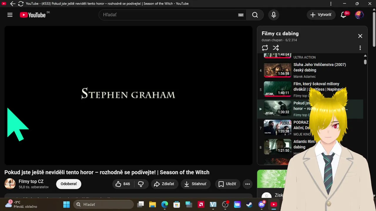Viewport: 376px width, 211px height.
Task: Open the Filmy top CZ channel avatar
Action: point(10,184)
